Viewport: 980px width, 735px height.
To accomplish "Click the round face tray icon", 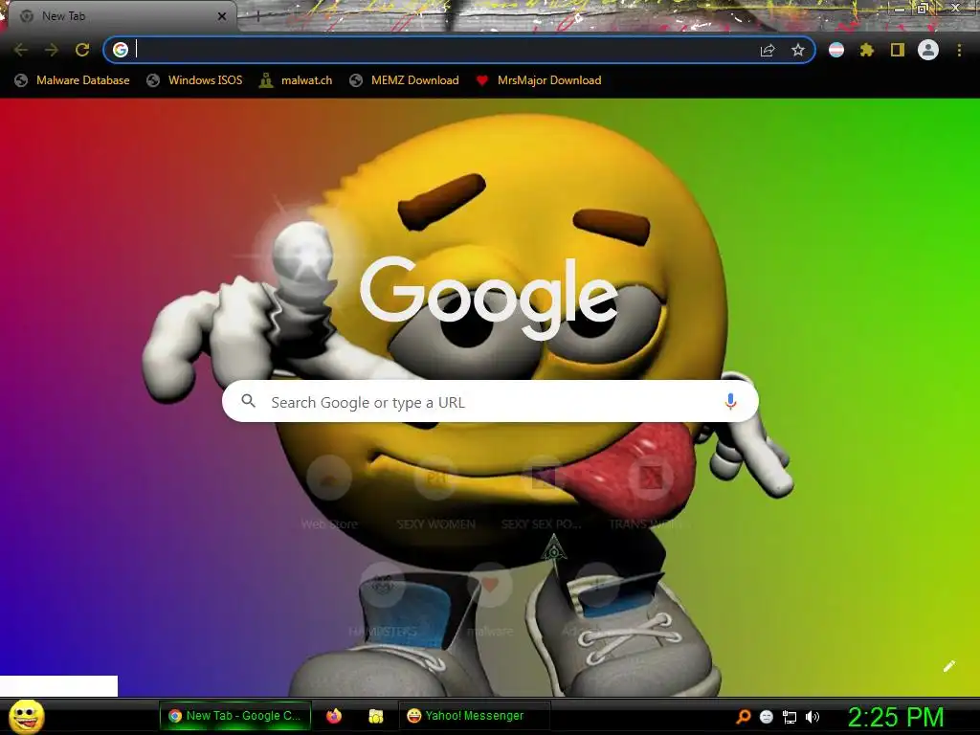I will click(767, 717).
